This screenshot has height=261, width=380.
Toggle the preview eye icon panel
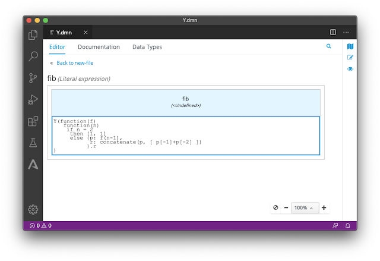(x=350, y=69)
